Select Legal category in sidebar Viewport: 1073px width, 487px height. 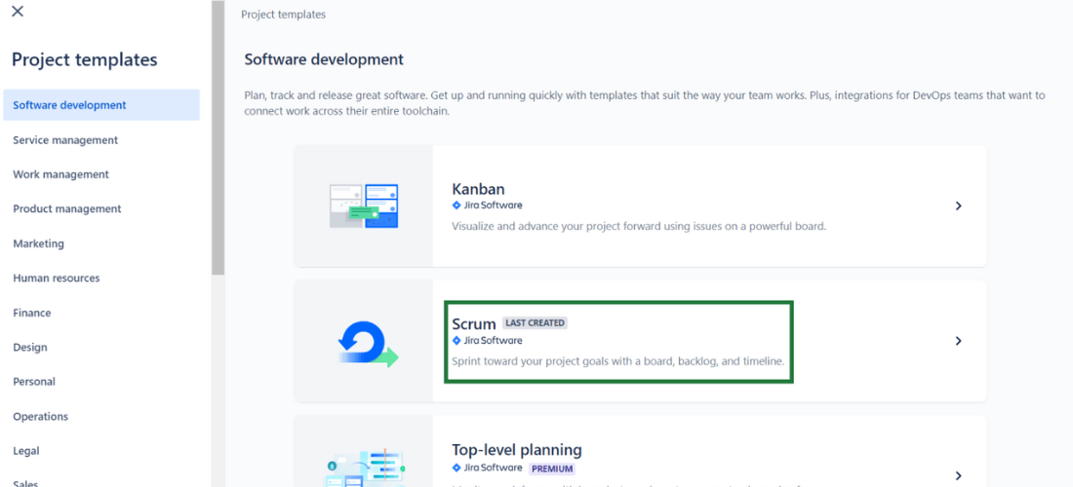pyautogui.click(x=26, y=451)
